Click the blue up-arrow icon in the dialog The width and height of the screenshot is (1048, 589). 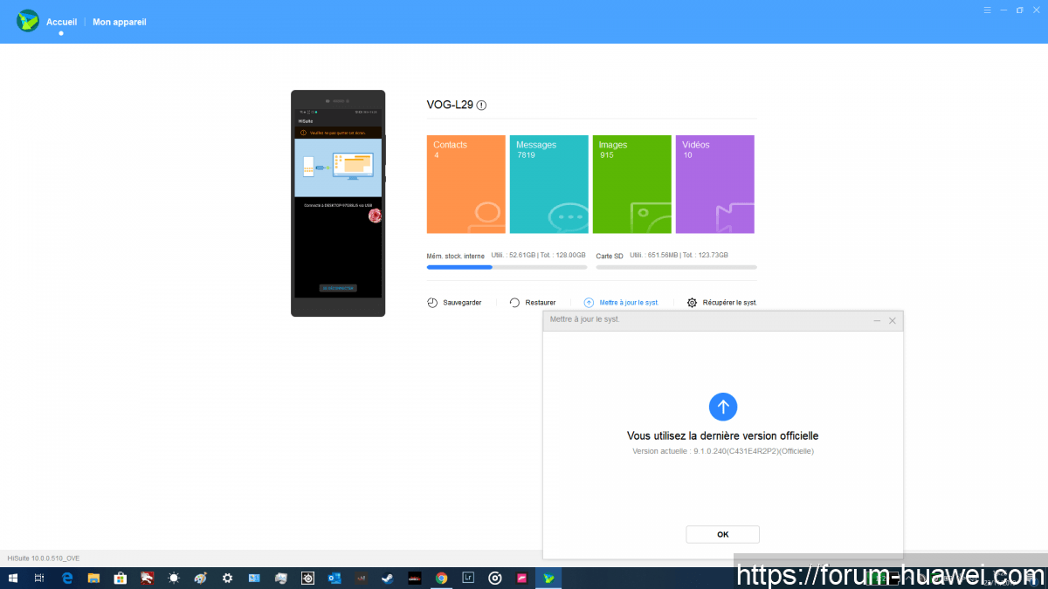click(722, 406)
